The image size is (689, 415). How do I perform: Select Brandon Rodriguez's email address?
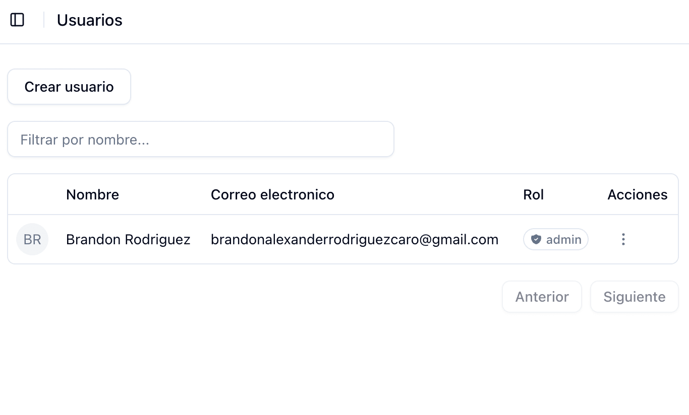point(355,239)
